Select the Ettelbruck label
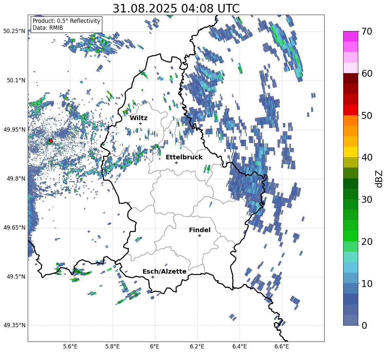 [184, 157]
